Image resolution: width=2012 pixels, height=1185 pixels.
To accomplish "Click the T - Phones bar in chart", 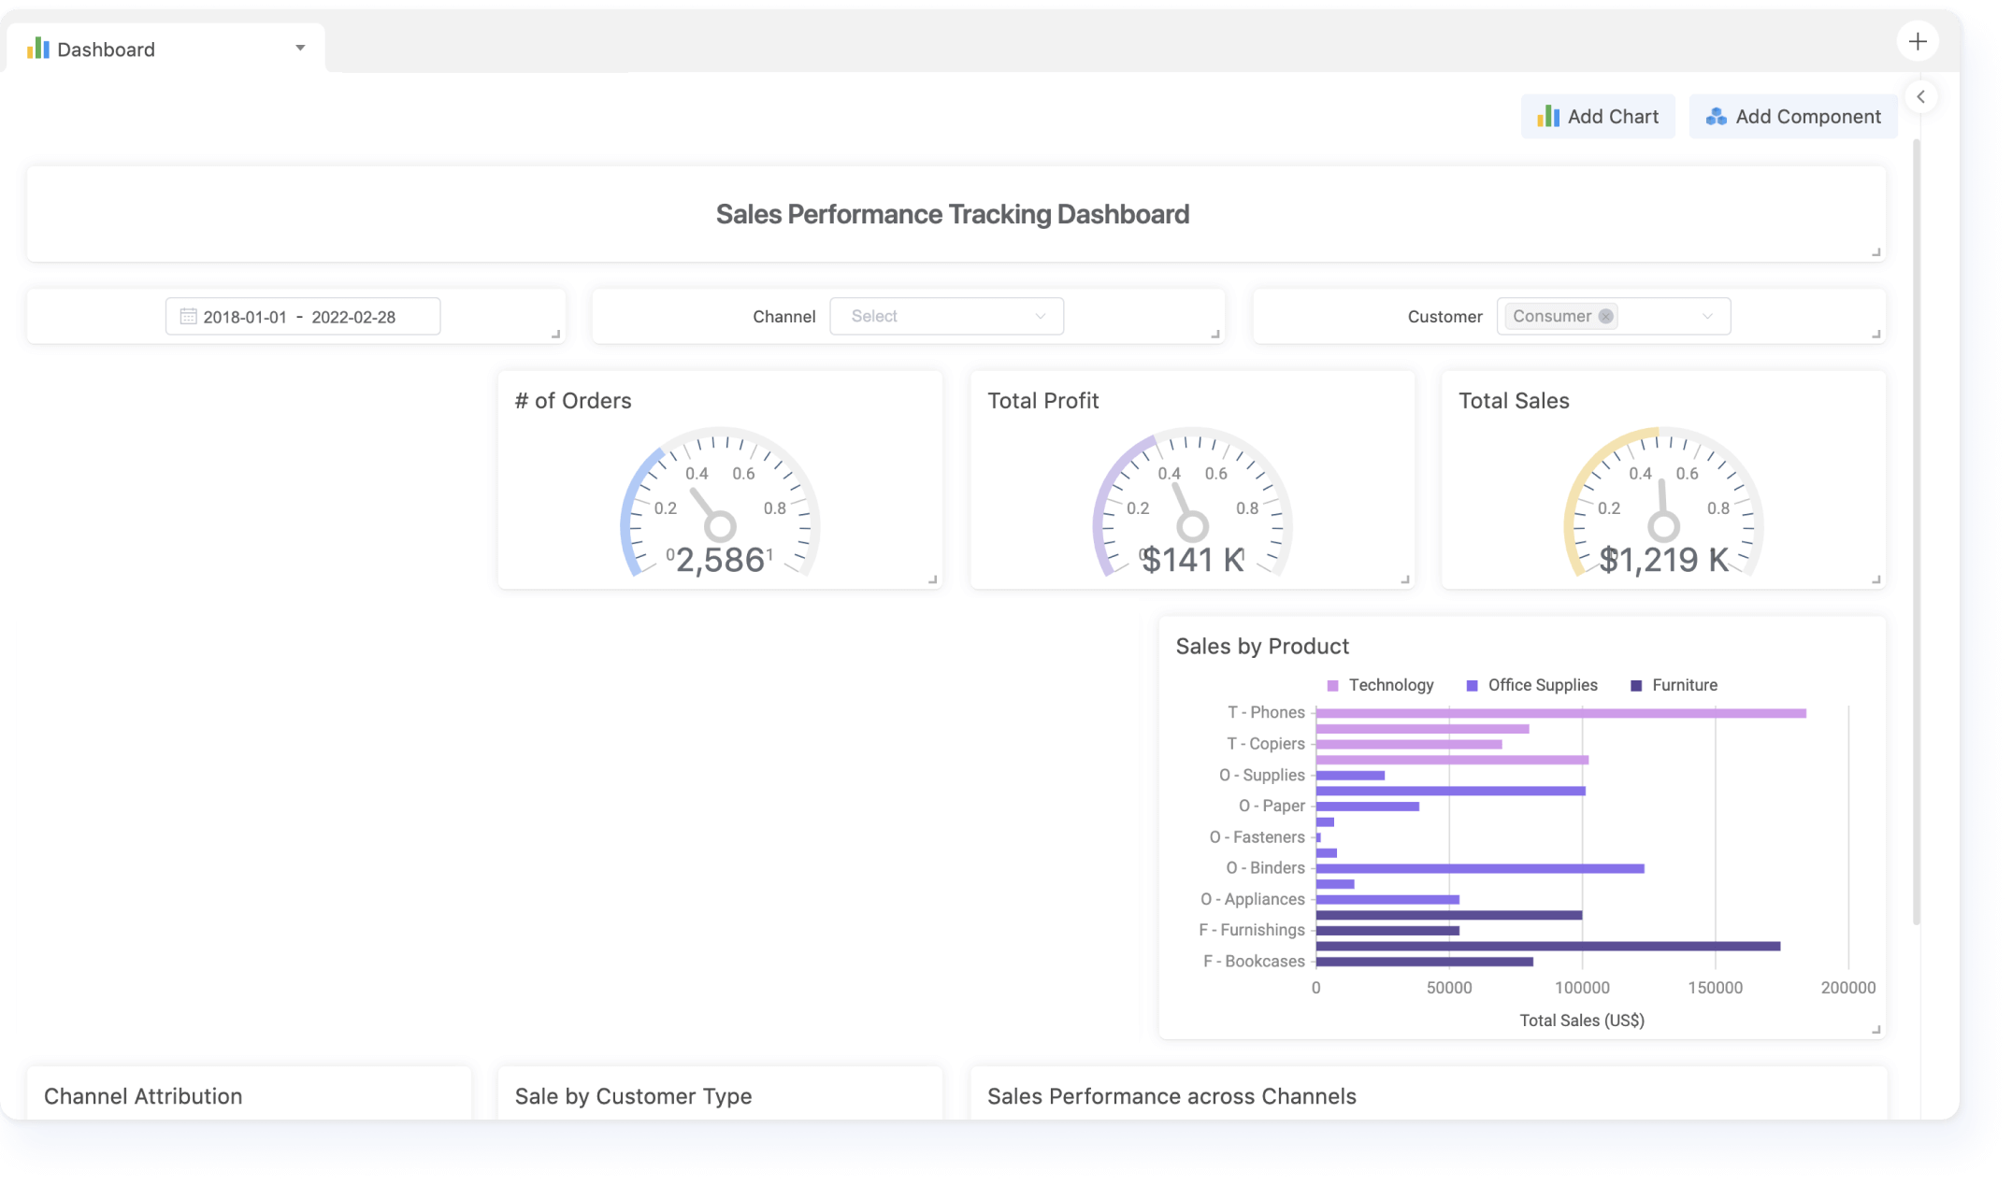I will 1559,713.
